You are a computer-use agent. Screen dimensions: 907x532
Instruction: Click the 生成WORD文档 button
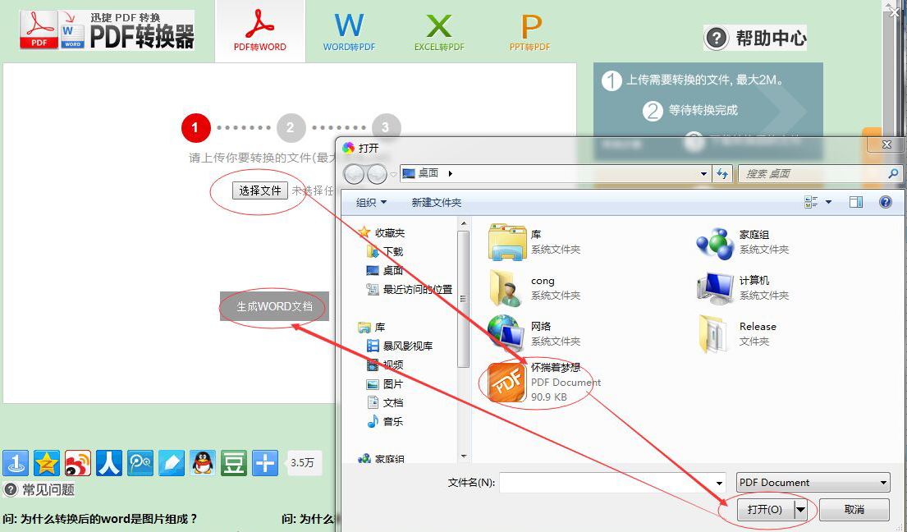pos(274,306)
